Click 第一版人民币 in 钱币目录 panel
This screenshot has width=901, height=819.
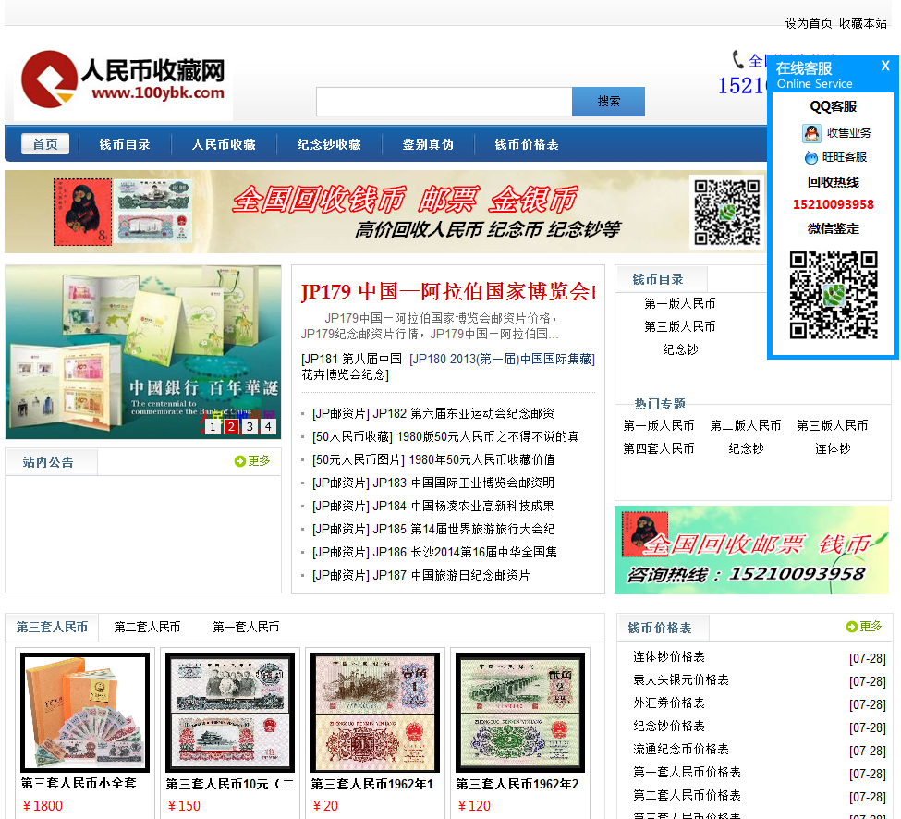tap(680, 303)
